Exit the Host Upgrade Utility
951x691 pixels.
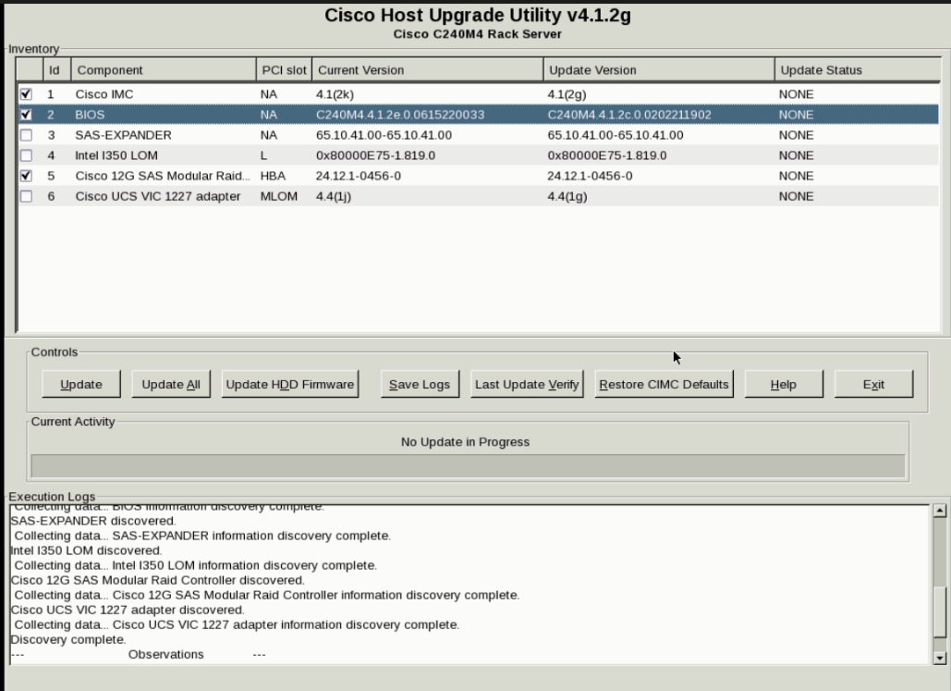point(872,384)
